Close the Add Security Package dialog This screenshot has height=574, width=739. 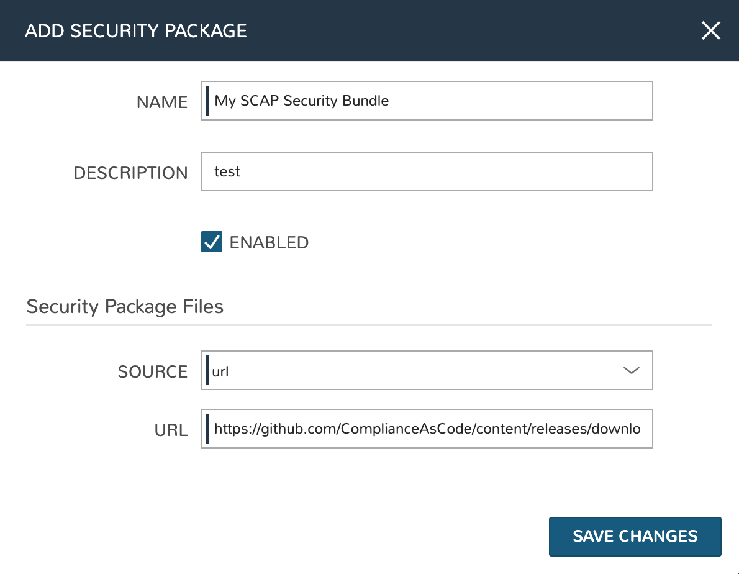710,30
